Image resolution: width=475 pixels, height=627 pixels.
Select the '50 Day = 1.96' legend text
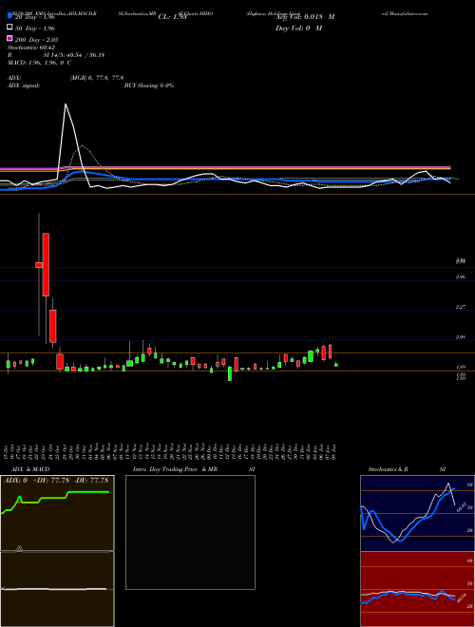pyautogui.click(x=35, y=28)
